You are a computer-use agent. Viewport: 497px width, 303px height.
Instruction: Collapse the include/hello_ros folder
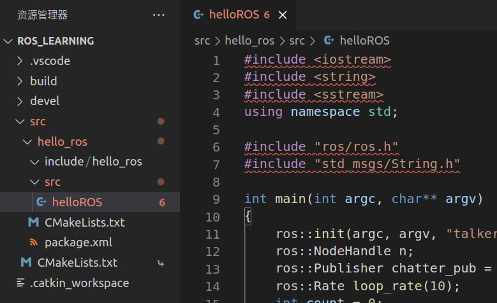tap(34, 162)
